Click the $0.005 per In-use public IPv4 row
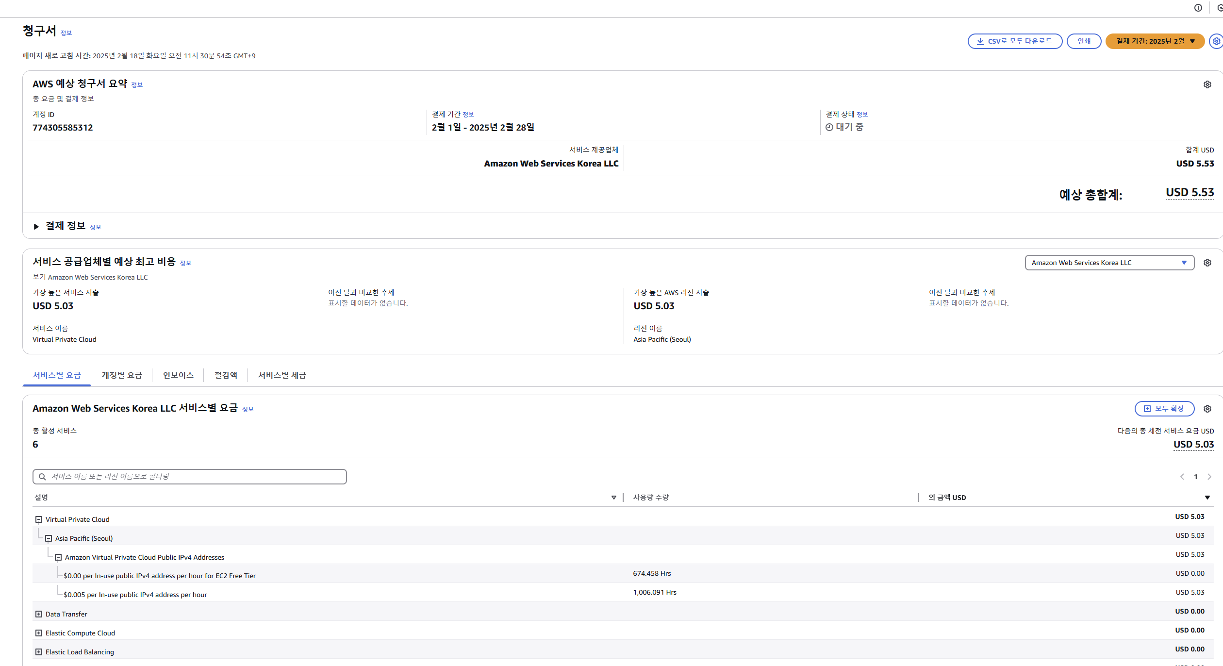This screenshot has width=1223, height=666. [x=623, y=592]
